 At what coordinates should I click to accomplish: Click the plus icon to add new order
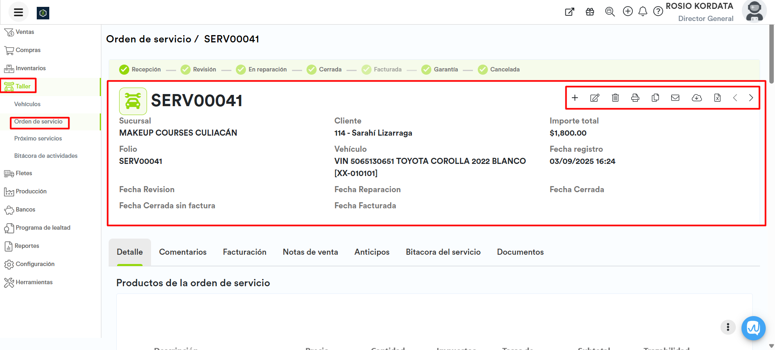point(575,98)
